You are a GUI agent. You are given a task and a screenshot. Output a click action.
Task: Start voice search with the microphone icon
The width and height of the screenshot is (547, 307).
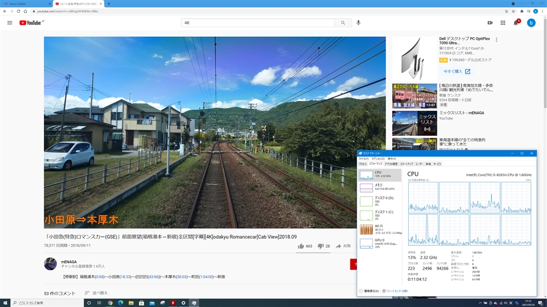(x=358, y=22)
